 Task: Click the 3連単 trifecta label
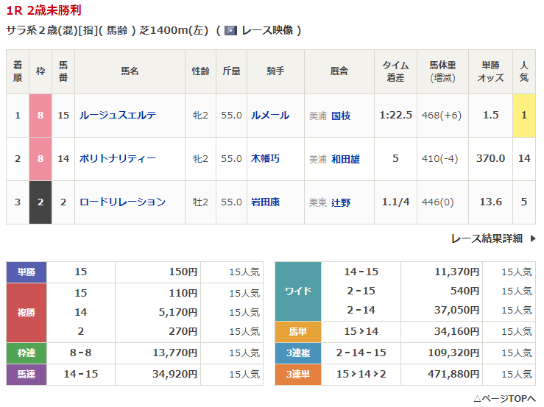pyautogui.click(x=297, y=375)
